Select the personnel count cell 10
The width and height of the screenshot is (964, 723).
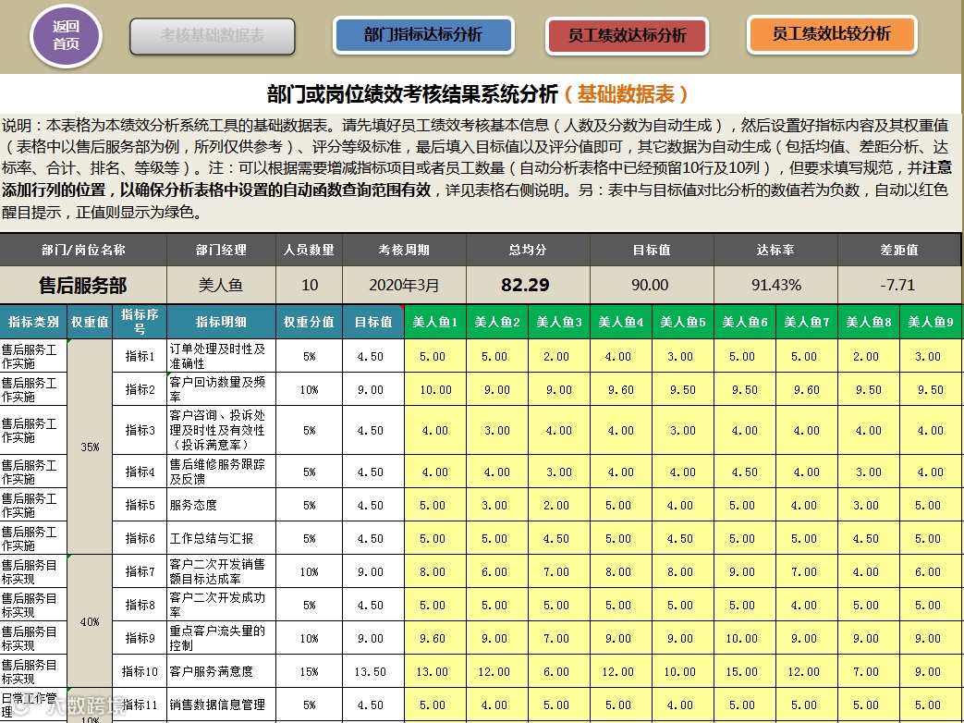[310, 286]
